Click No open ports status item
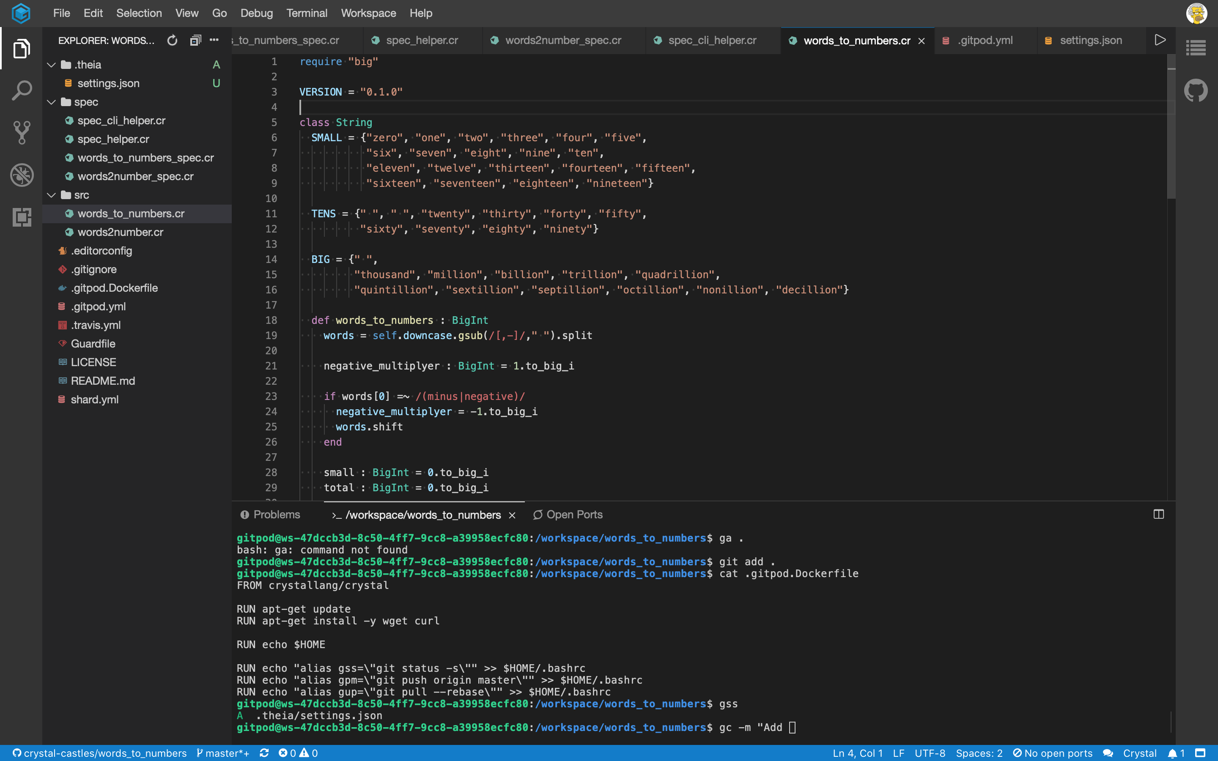Image resolution: width=1218 pixels, height=761 pixels. [1053, 753]
